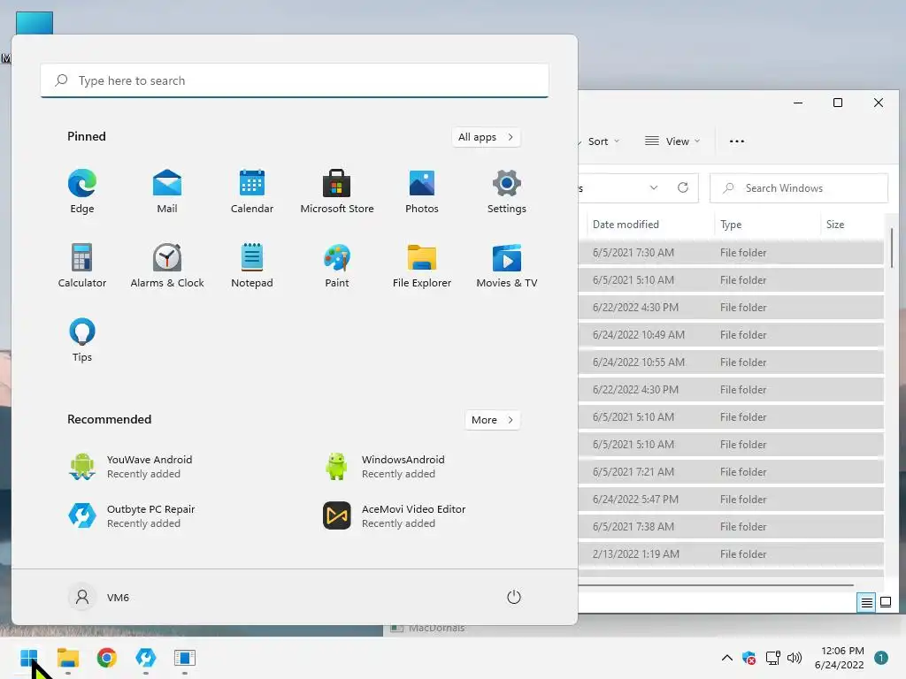Launch the Mail app
This screenshot has width=906, height=679.
coord(167,191)
